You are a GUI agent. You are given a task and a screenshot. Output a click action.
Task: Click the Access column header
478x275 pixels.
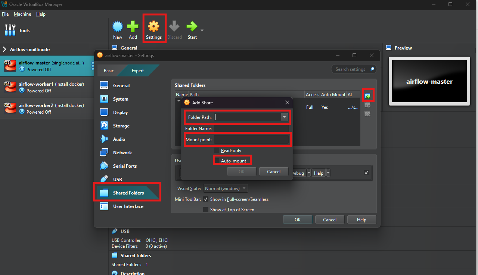pyautogui.click(x=312, y=95)
